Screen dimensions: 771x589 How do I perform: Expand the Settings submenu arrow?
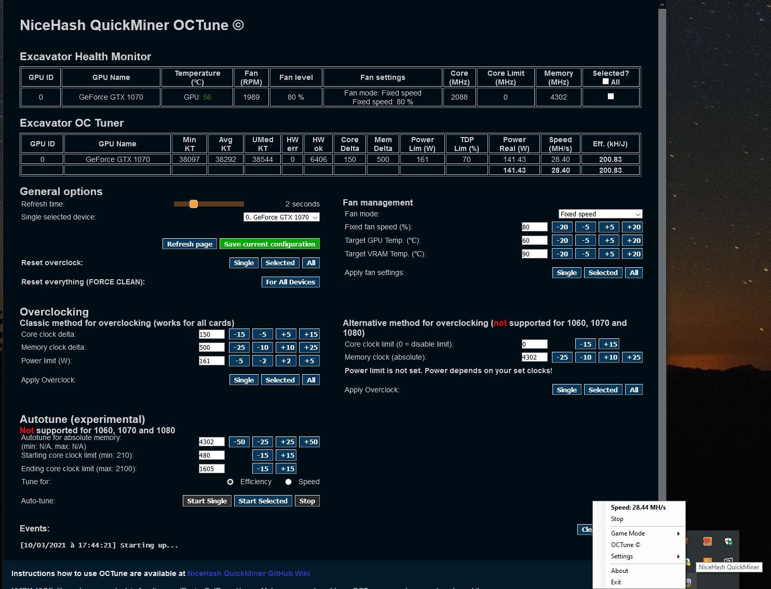[x=678, y=556]
